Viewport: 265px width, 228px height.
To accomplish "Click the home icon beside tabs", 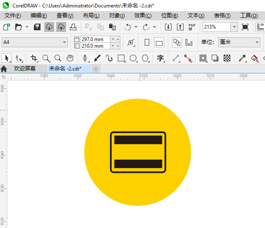I will coord(4,69).
